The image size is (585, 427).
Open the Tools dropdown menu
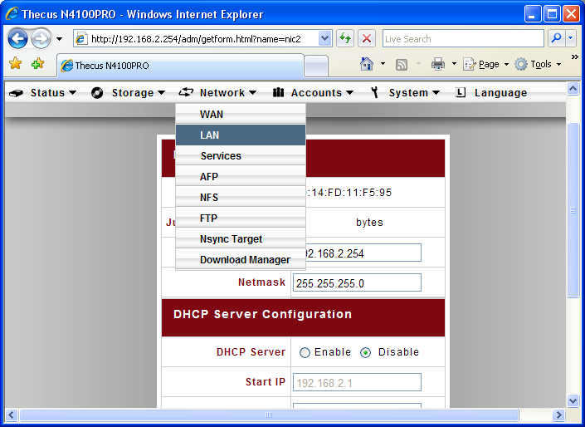coord(537,64)
